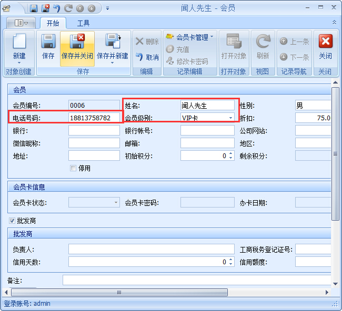Click the 姓名 name field
Screen dimensions: 342x311
pyautogui.click(x=207, y=106)
